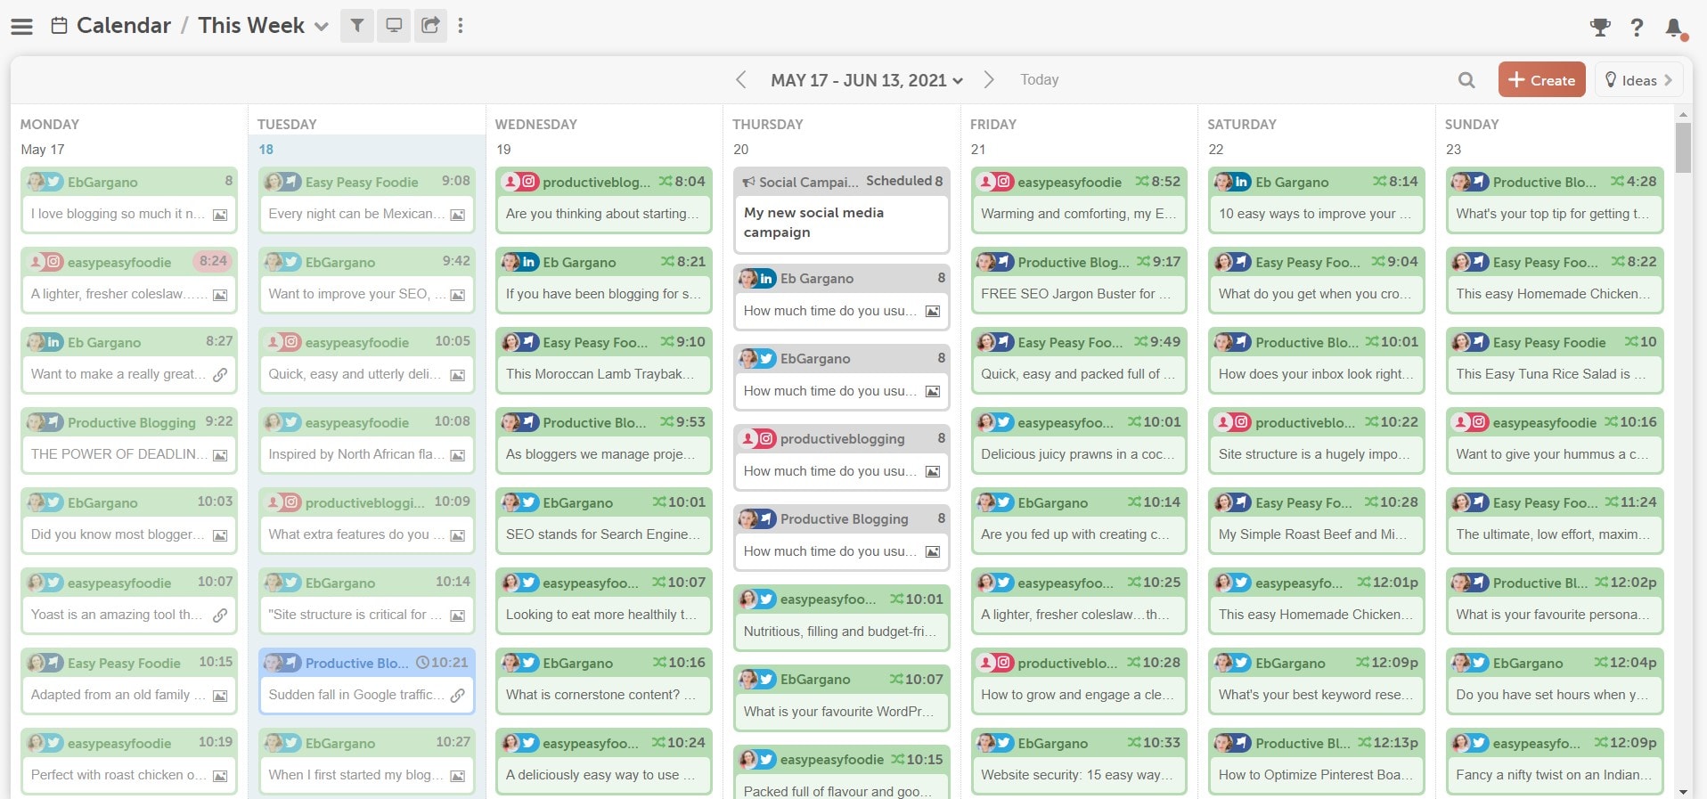Open the hamburger main menu
Image resolution: width=1707 pixels, height=799 pixels.
pyautogui.click(x=21, y=26)
